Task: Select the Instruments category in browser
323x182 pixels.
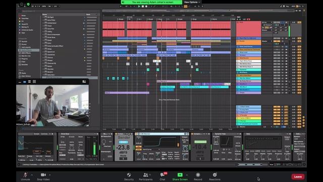Action: point(26,47)
